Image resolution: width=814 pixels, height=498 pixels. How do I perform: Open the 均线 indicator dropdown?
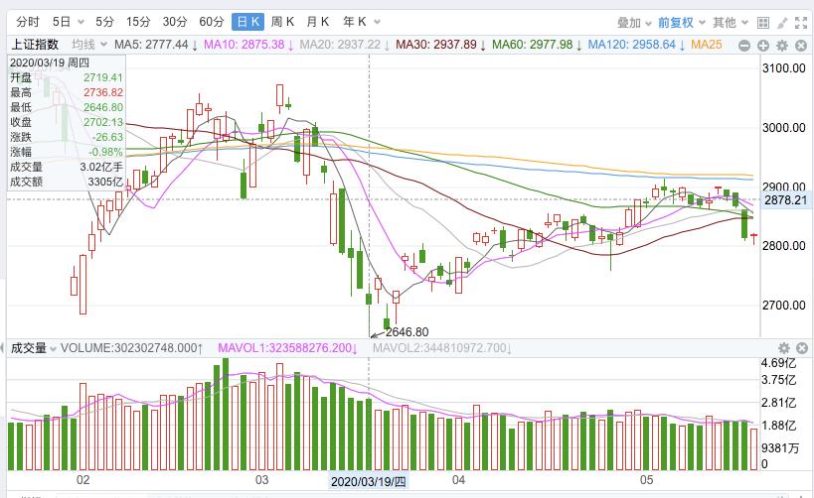pyautogui.click(x=86, y=45)
